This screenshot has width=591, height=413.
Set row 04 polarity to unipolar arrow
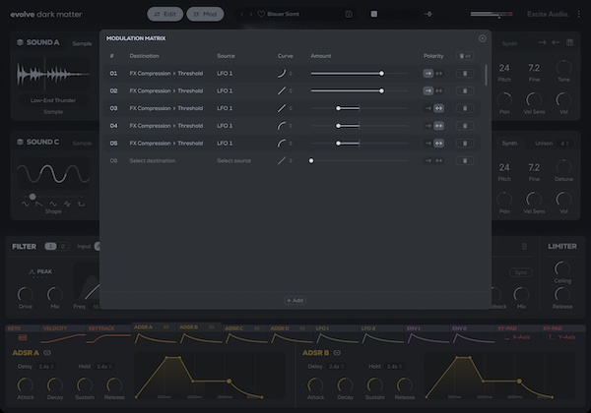pos(428,126)
